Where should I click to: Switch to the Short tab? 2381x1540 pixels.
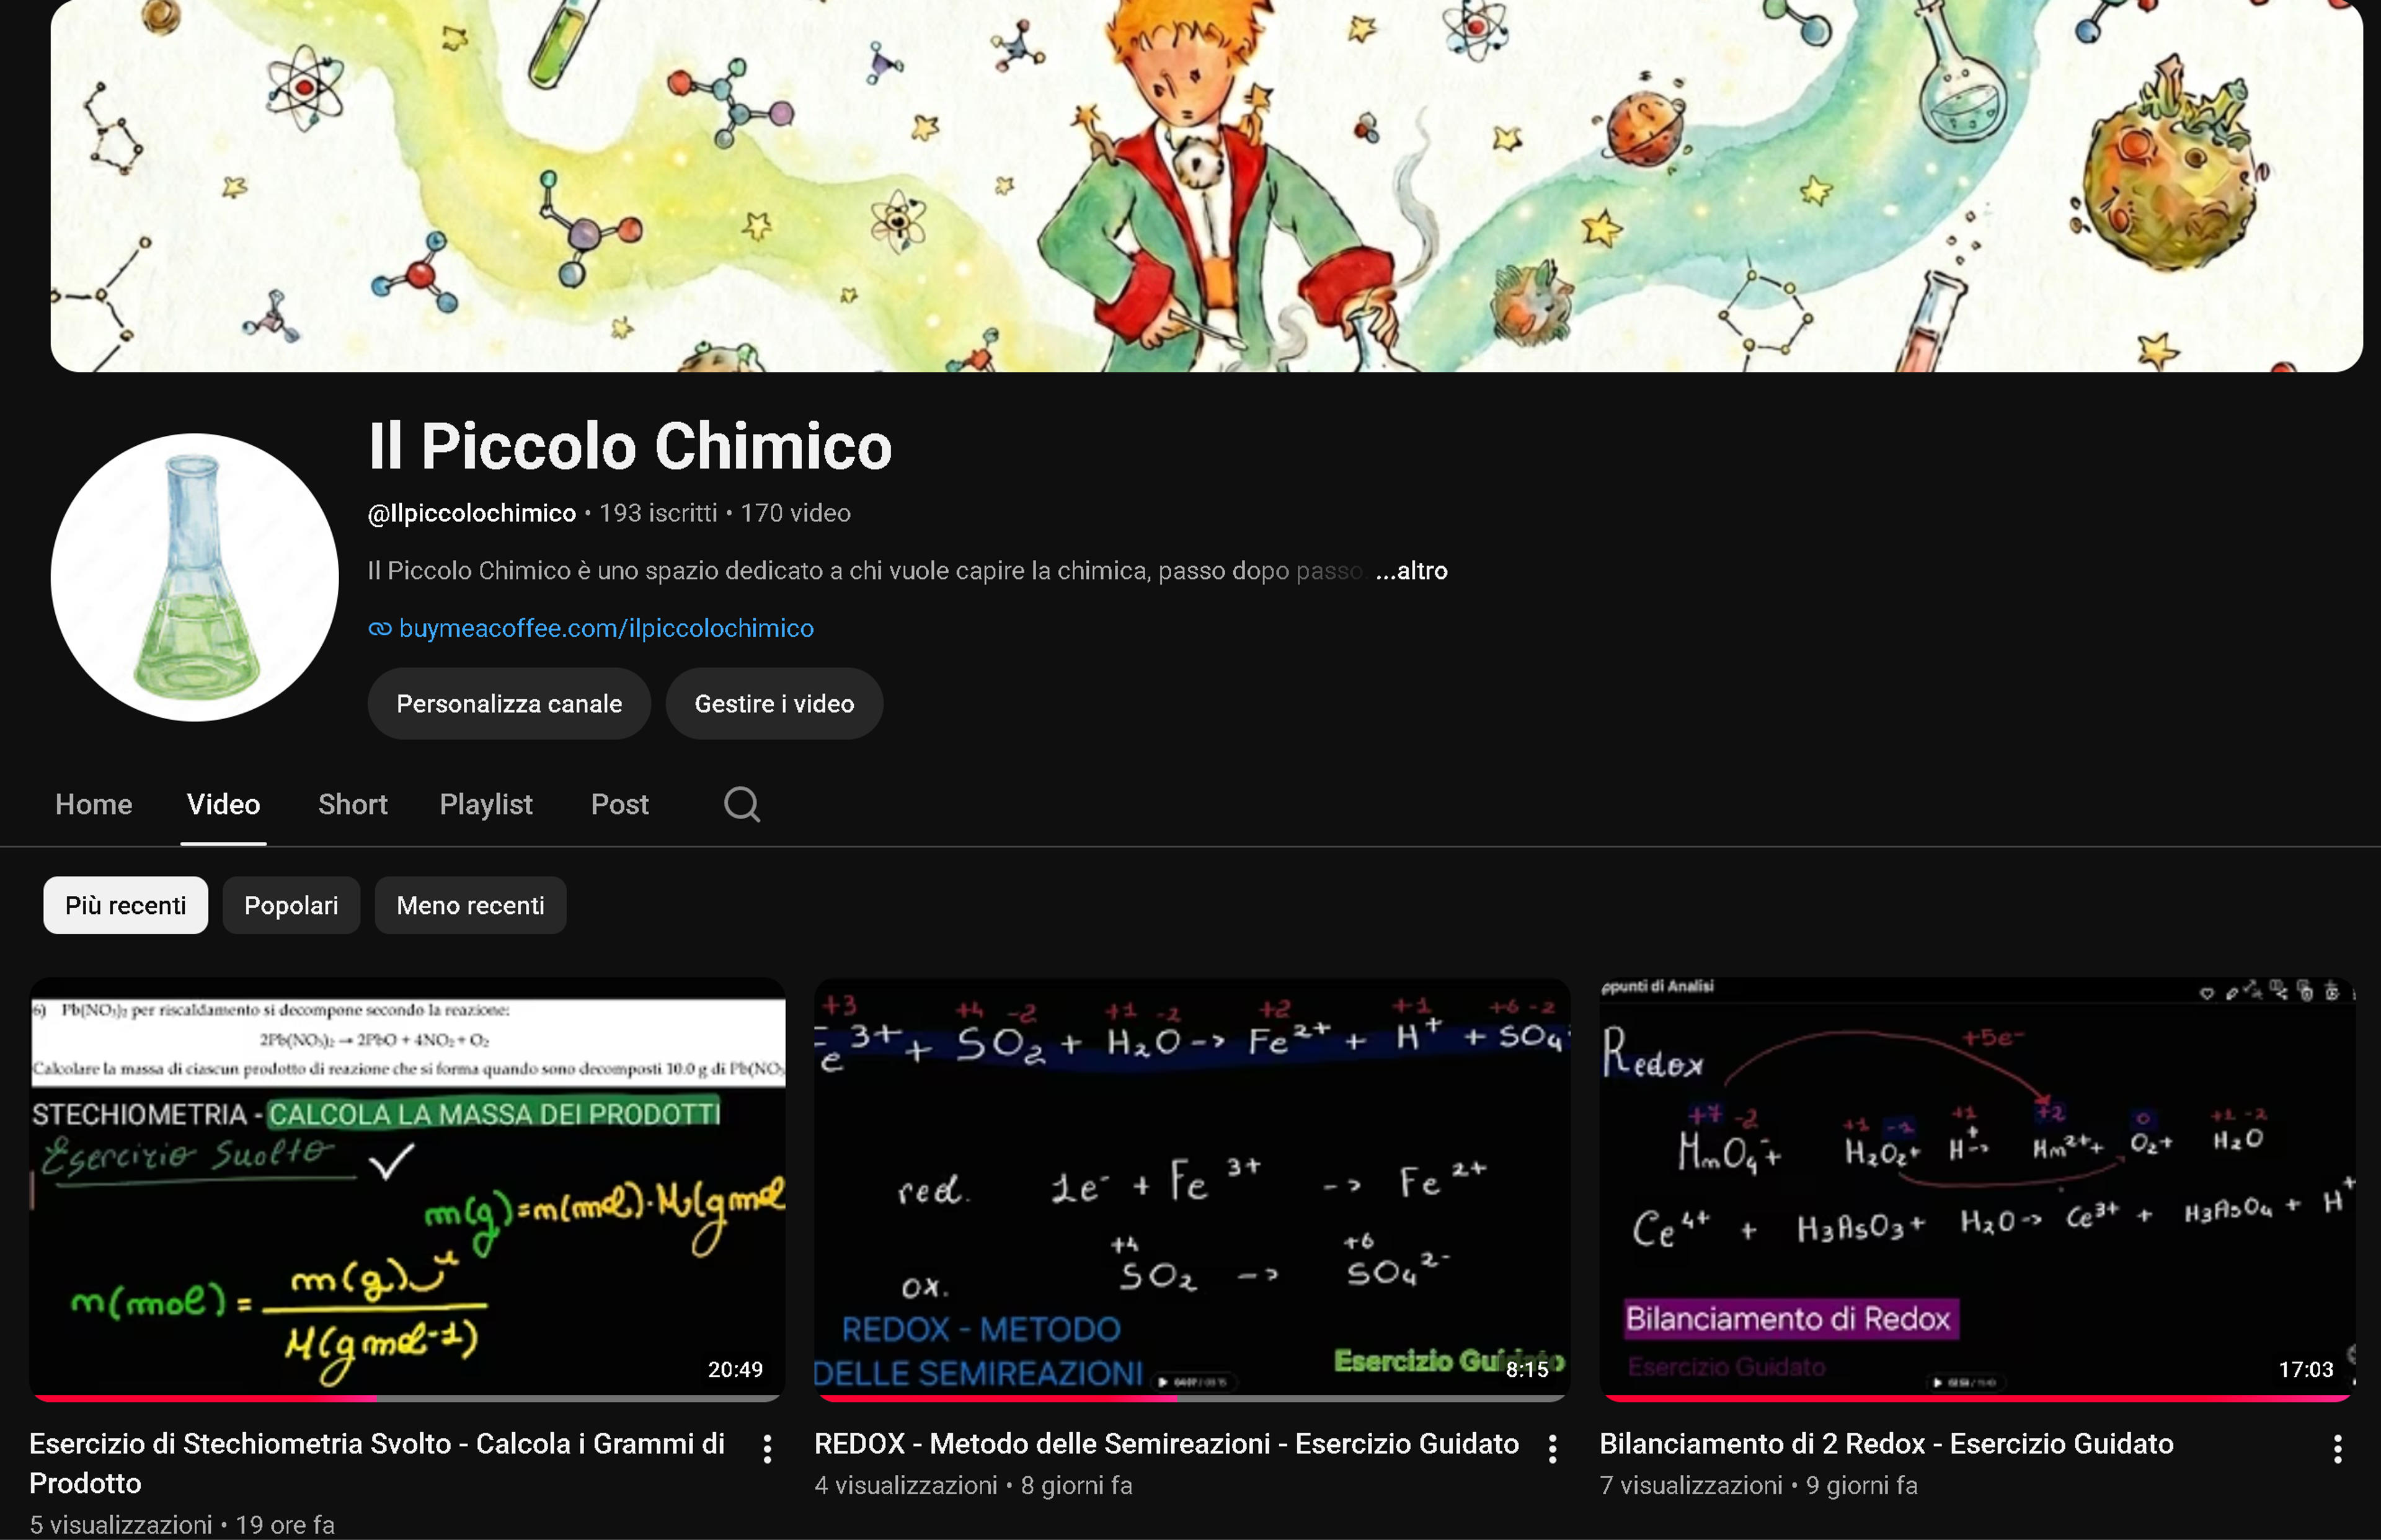point(353,804)
